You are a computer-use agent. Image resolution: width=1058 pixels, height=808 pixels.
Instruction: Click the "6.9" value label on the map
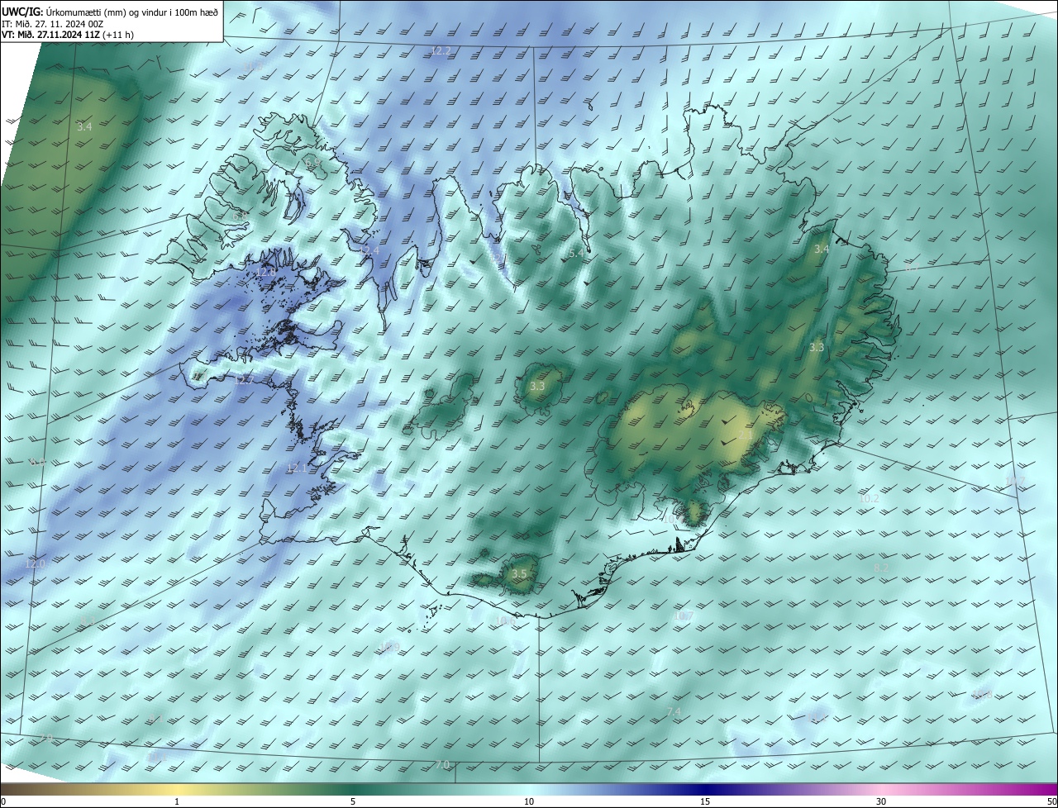tap(313, 162)
